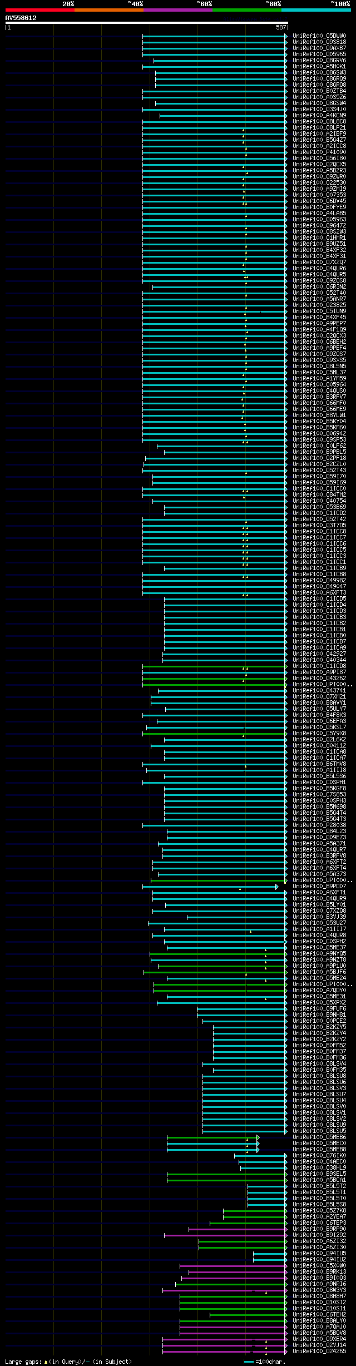Viewport: 356px width, 1366px height.
Task: Select the label UniRef100_Q84TM2
Action: click(319, 495)
